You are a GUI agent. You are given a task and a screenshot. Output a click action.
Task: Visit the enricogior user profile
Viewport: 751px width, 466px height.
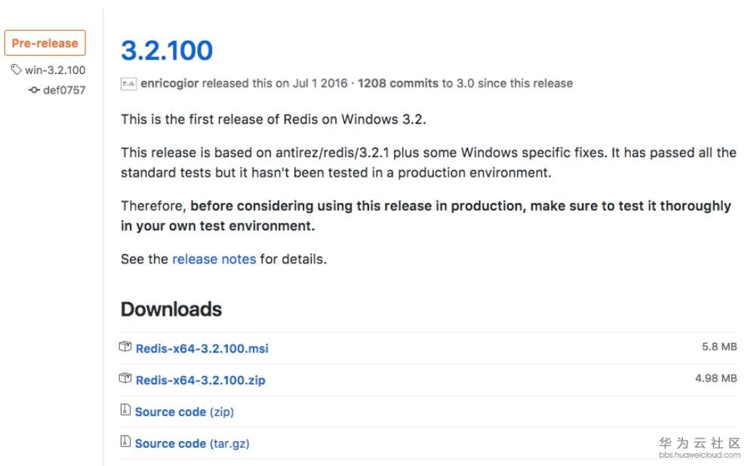pyautogui.click(x=170, y=83)
